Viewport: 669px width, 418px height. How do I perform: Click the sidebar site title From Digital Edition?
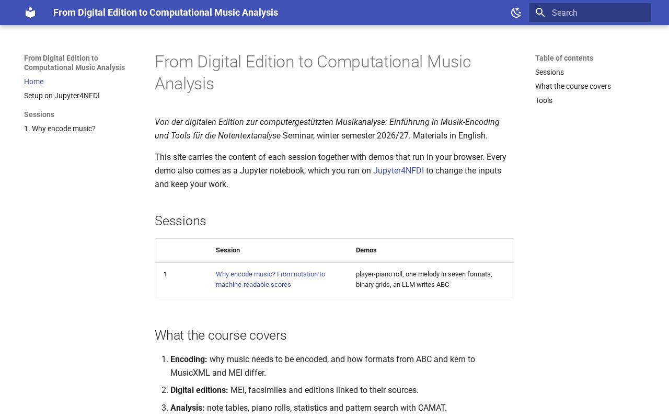coord(74,63)
